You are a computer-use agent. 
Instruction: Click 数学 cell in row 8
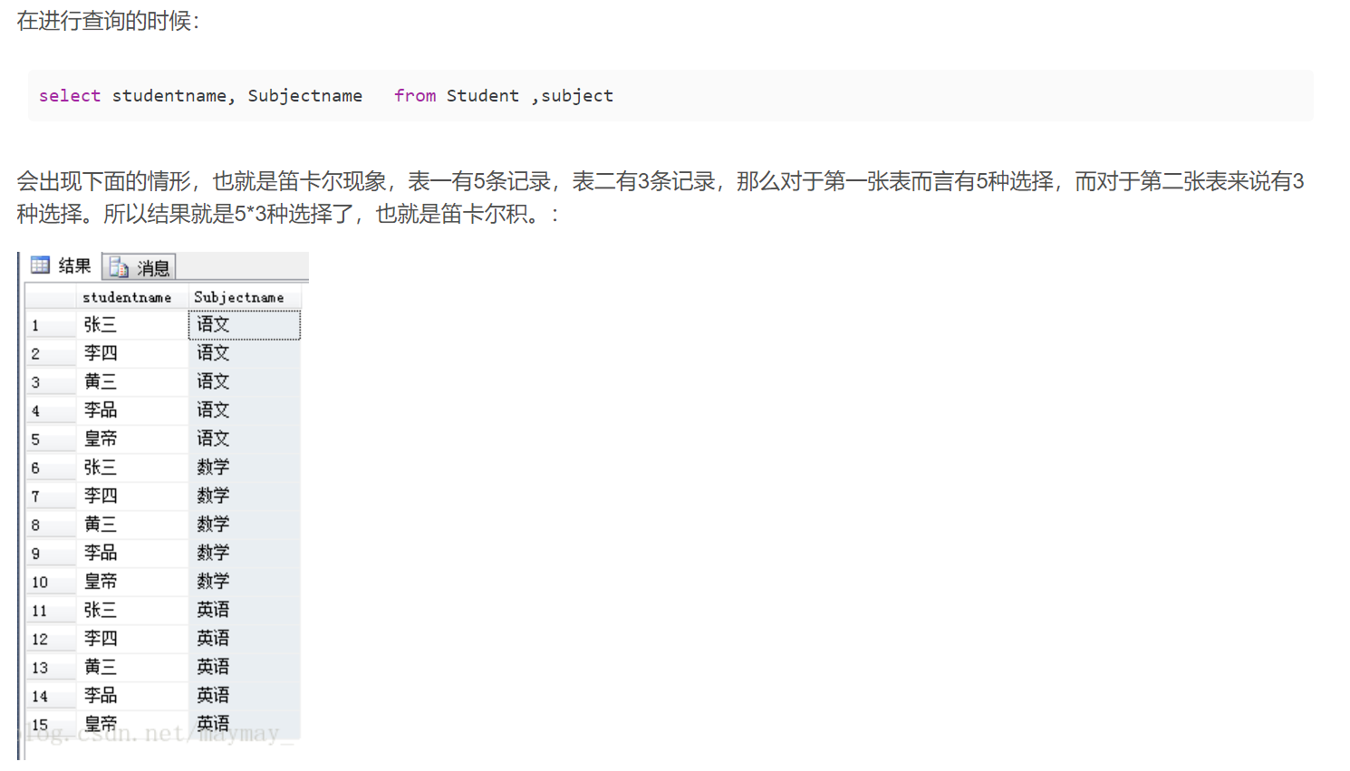coord(244,525)
